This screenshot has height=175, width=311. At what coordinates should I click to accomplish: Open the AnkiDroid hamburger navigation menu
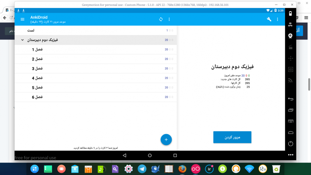click(22, 19)
